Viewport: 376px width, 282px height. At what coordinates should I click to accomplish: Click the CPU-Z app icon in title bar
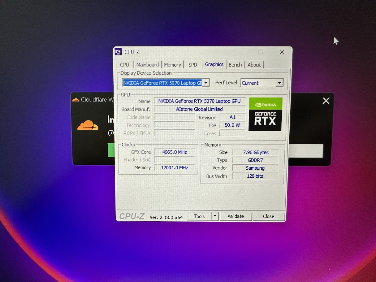pyautogui.click(x=118, y=52)
